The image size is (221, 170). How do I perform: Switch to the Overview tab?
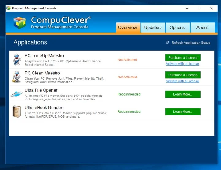pos(128,28)
